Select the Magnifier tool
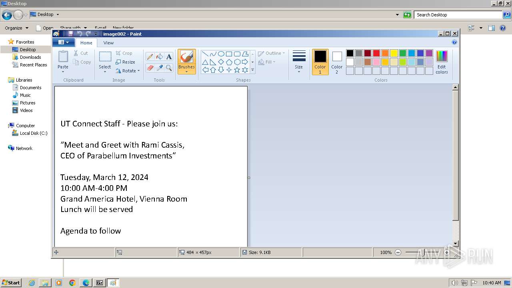512x288 pixels. tap(169, 68)
